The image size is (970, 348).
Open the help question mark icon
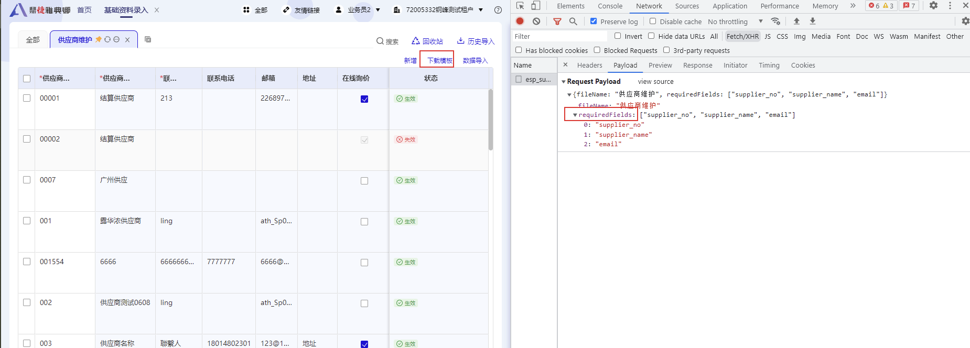(x=498, y=10)
